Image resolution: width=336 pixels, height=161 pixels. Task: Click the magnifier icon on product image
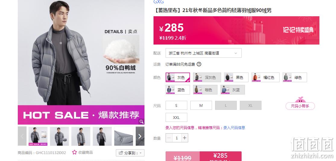pyautogui.click(x=141, y=122)
